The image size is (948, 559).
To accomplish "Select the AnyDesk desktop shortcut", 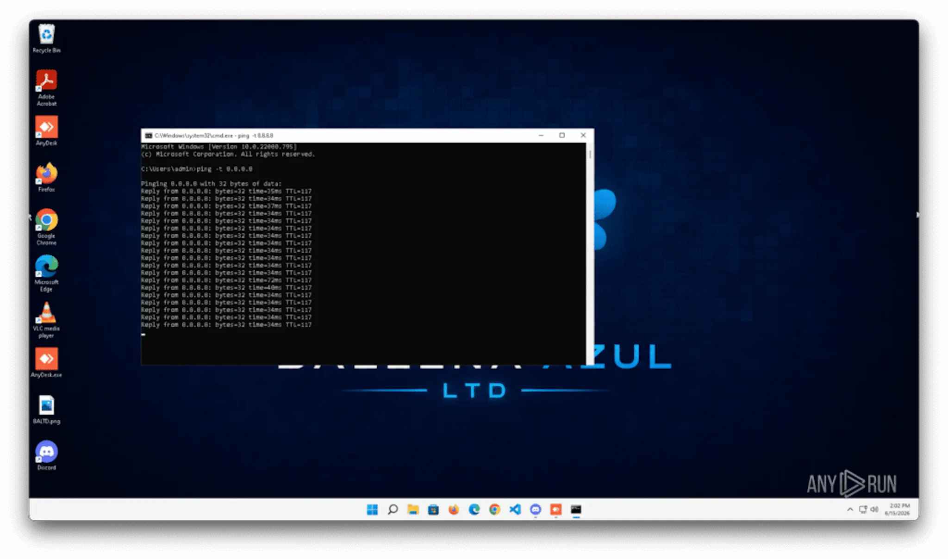I will click(x=46, y=131).
